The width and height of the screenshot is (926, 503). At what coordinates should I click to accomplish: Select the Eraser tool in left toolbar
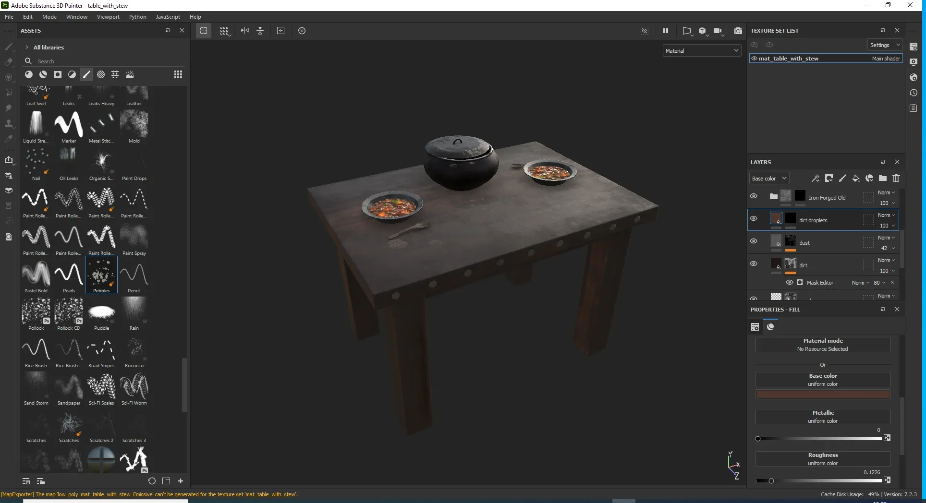(9, 62)
